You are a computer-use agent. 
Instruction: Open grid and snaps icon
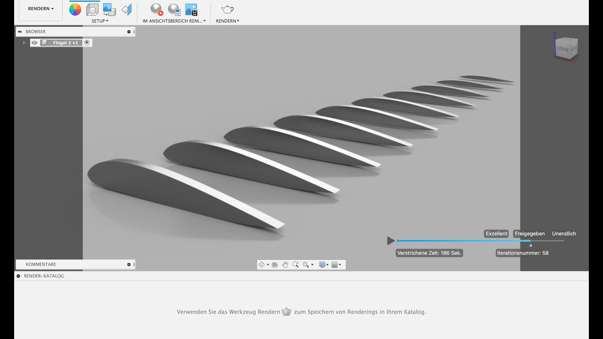335,265
